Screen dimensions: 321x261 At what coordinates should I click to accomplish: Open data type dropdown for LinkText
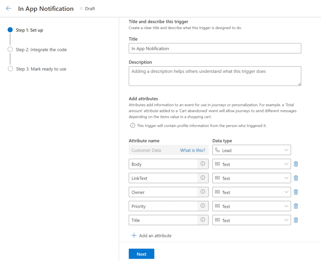(251, 178)
